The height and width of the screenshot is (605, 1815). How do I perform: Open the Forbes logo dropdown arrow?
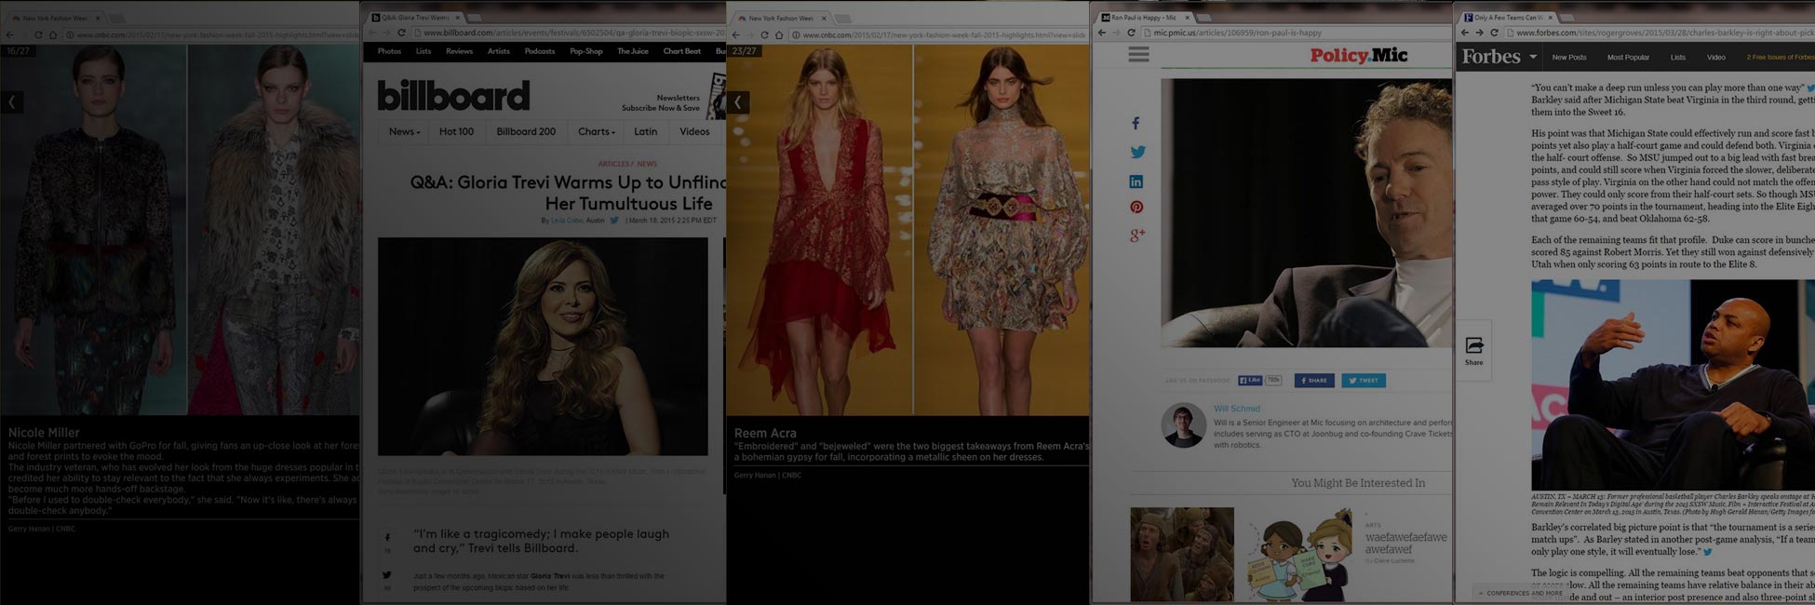pyautogui.click(x=1533, y=57)
